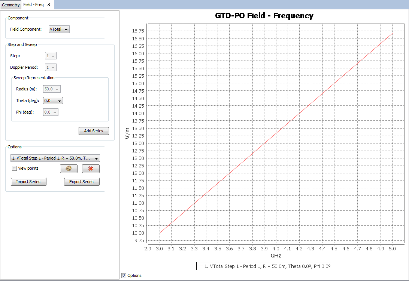Click the VTotal legend entry below the chart
This screenshot has width=409, height=281.
pos(264,266)
